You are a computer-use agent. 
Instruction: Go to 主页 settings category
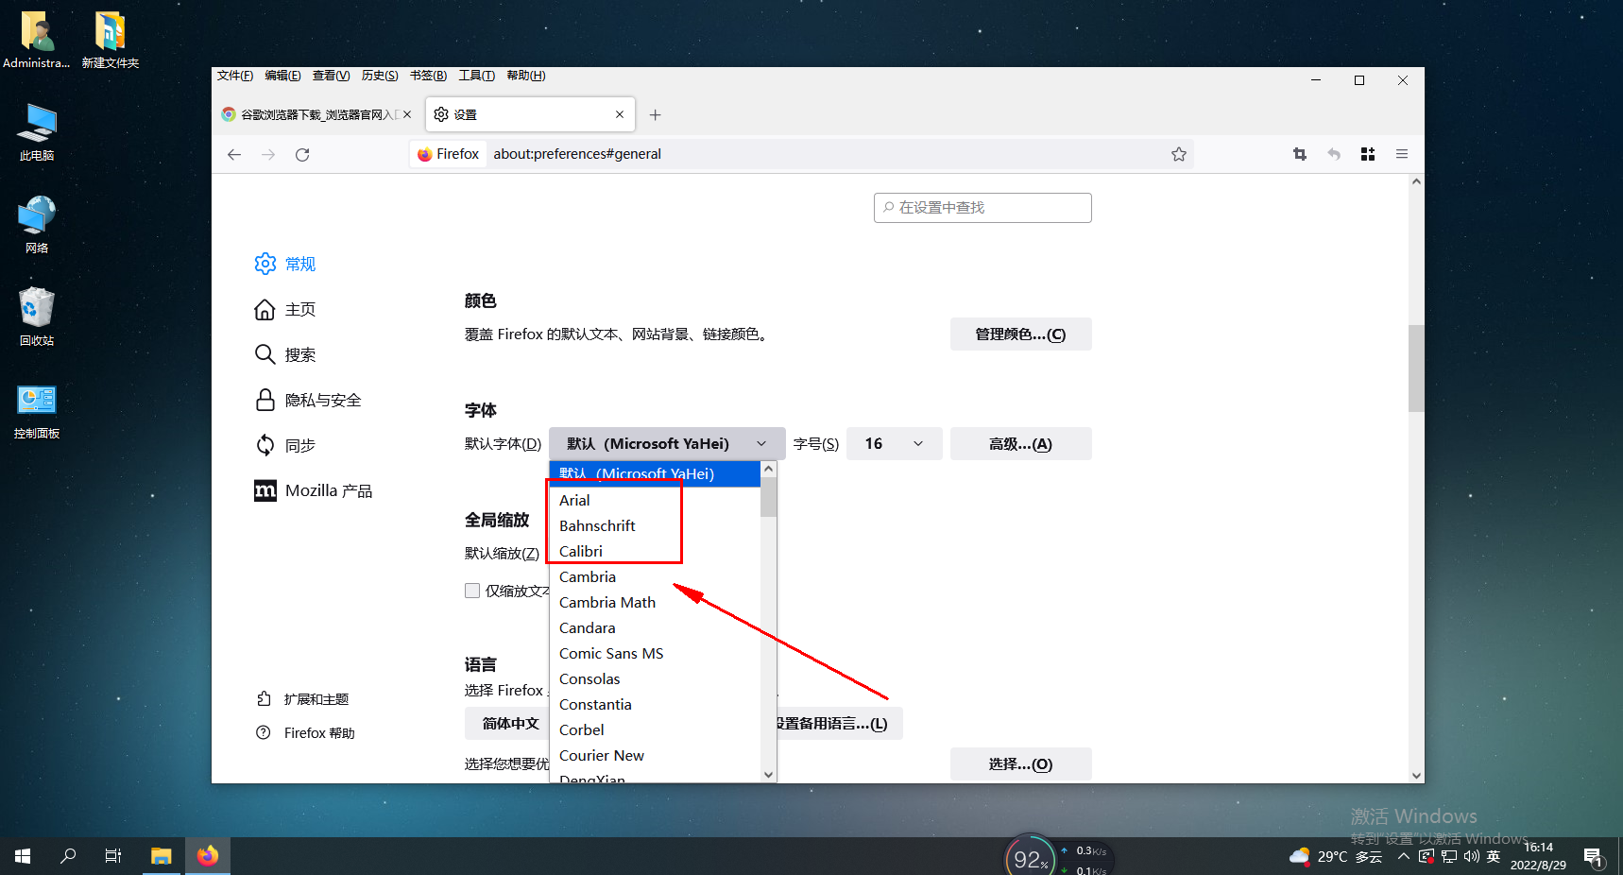click(285, 309)
